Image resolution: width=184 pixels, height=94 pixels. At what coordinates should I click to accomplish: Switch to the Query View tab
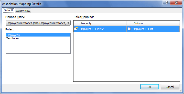[x=23, y=11]
